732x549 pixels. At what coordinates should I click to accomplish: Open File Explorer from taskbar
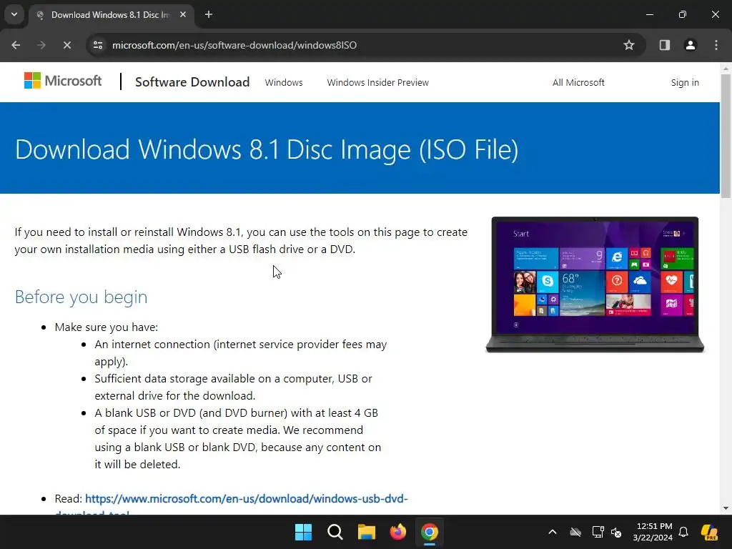click(x=367, y=532)
